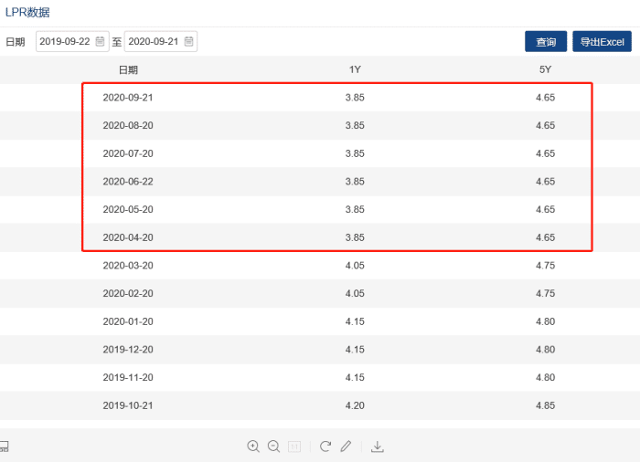
Task: Click the LPR数据 title heading
Action: tap(27, 13)
